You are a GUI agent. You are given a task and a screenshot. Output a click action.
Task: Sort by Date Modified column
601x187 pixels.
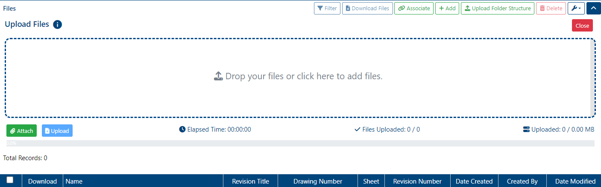click(574, 181)
